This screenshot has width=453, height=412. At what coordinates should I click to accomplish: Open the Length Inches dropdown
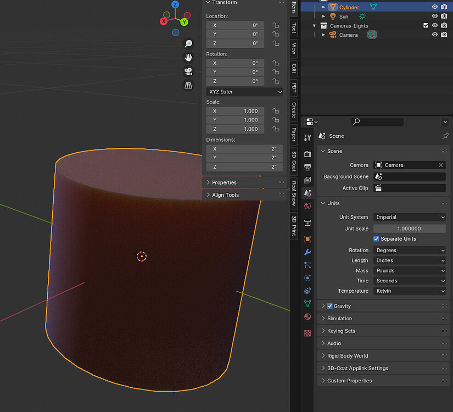coord(410,260)
